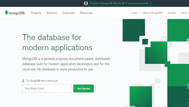The image size is (189, 107).
Task: Click the mongoDB wordmark text
Action: 17,13
